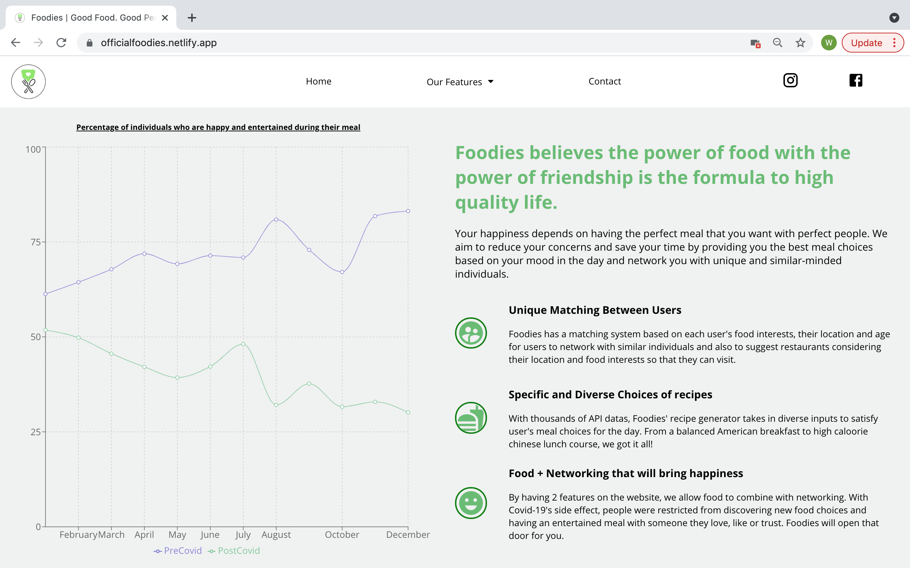Viewport: 910px width, 568px height.
Task: Open the Facebook icon link
Action: [x=856, y=80]
